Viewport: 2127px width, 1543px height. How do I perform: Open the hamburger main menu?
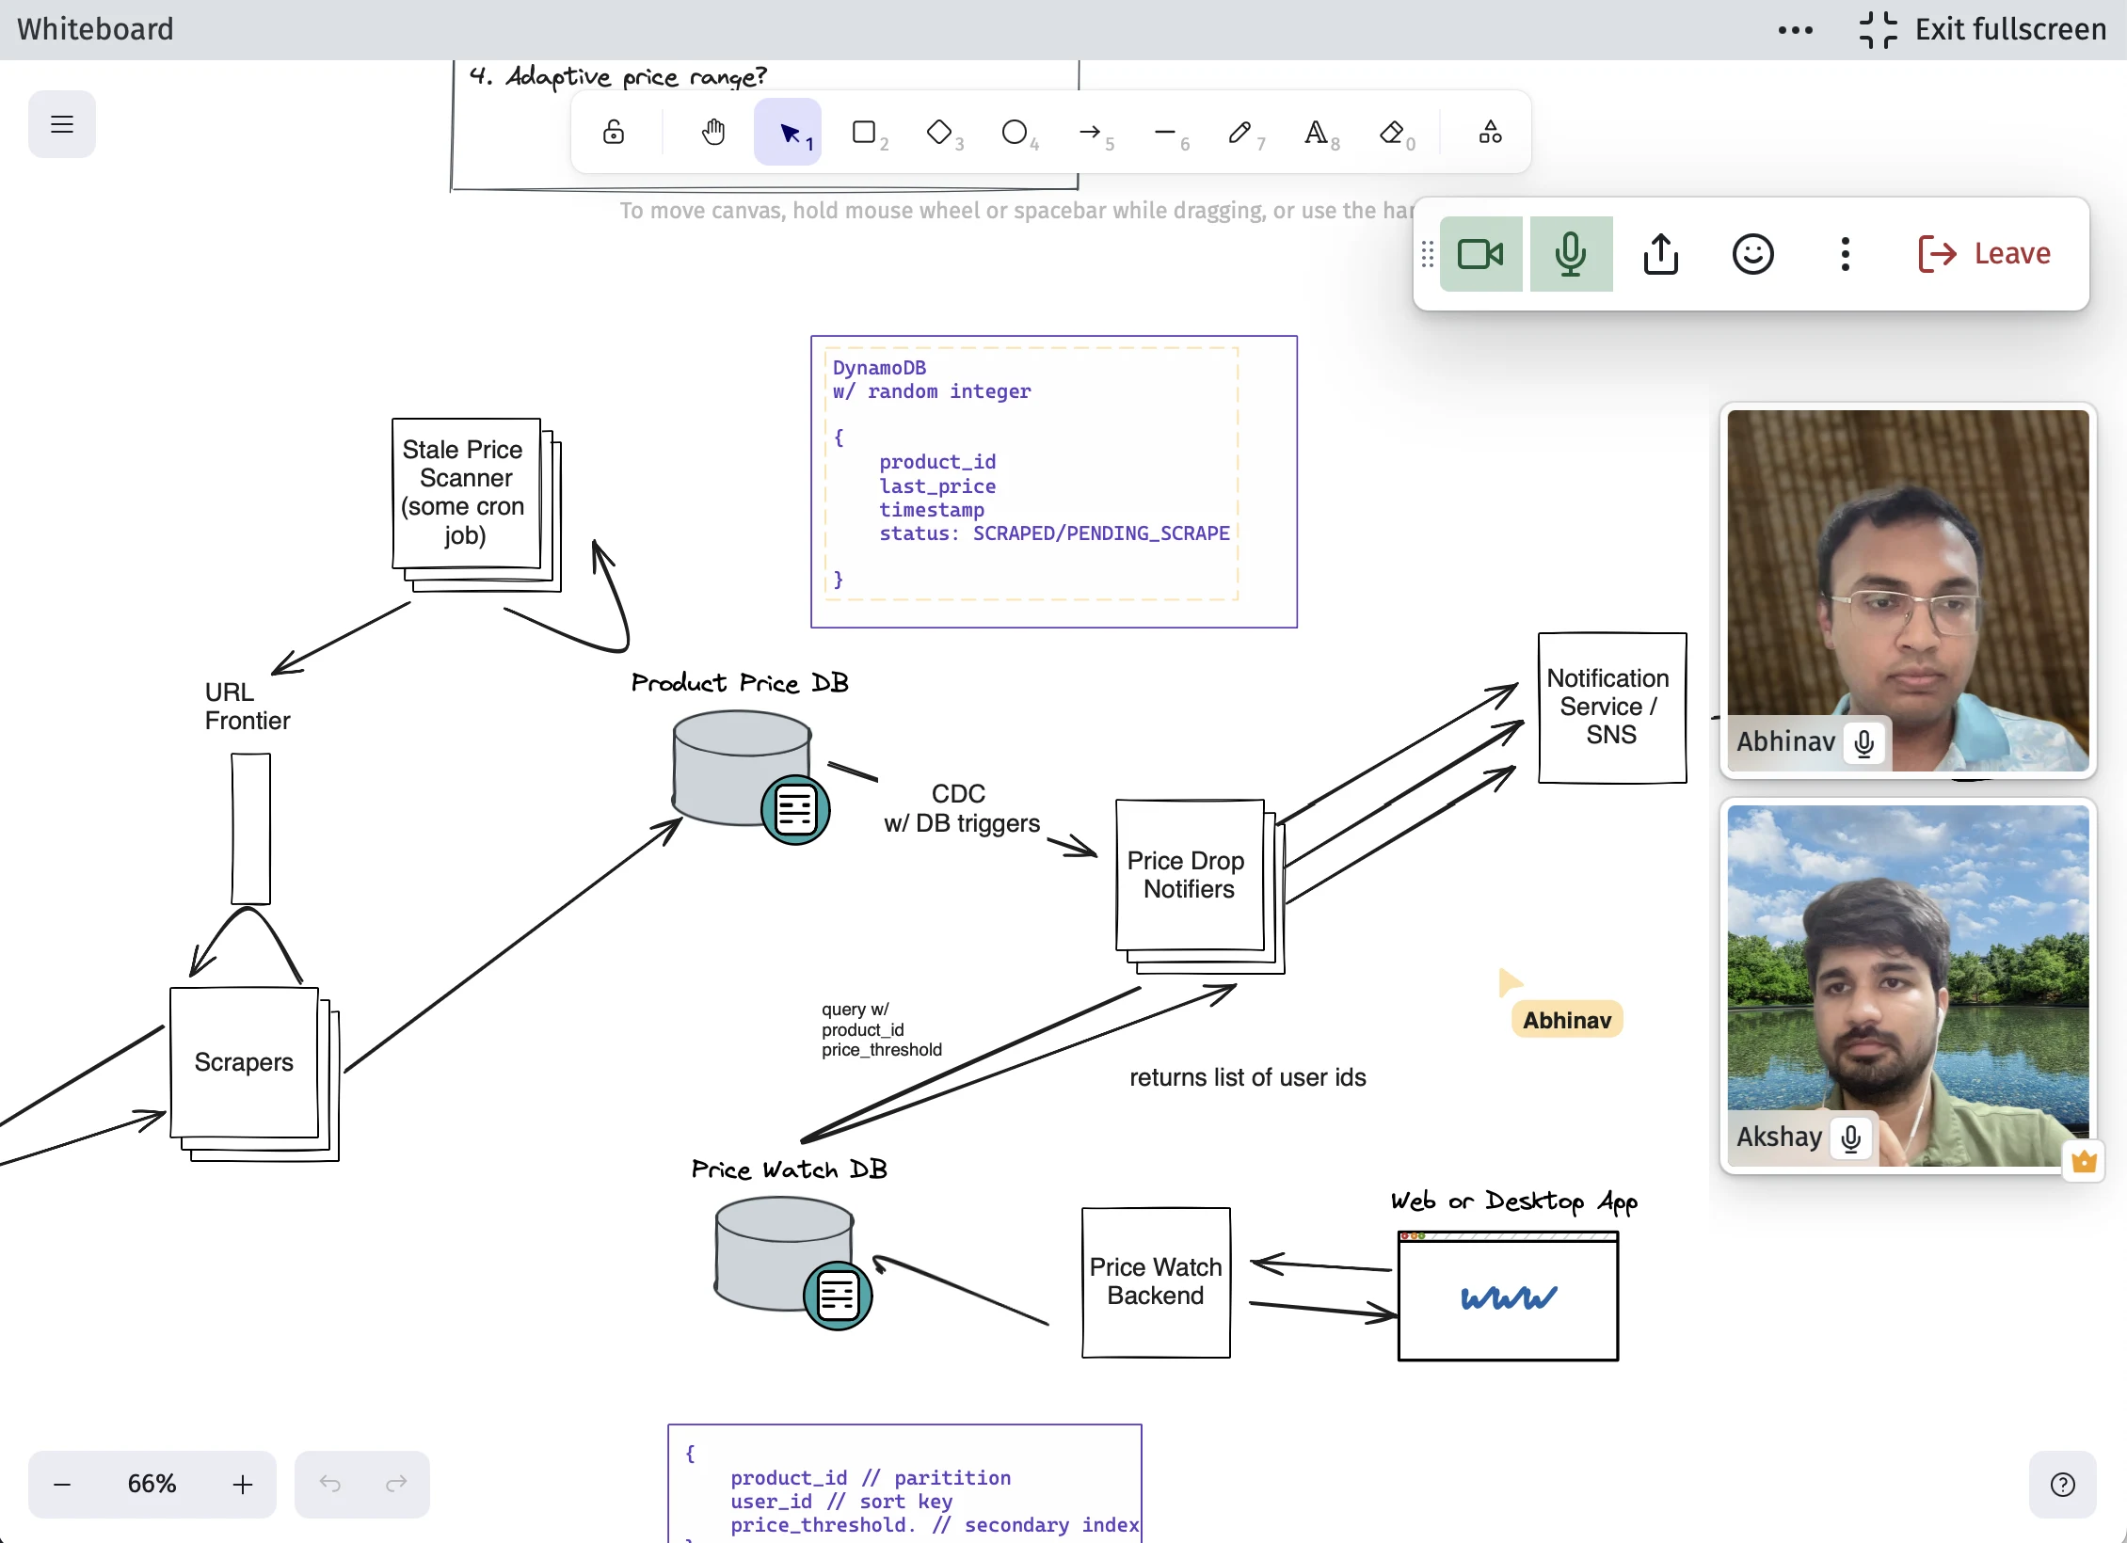click(62, 124)
